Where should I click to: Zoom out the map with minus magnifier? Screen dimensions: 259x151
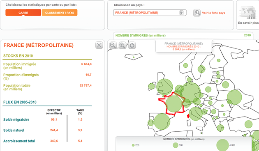113,45
